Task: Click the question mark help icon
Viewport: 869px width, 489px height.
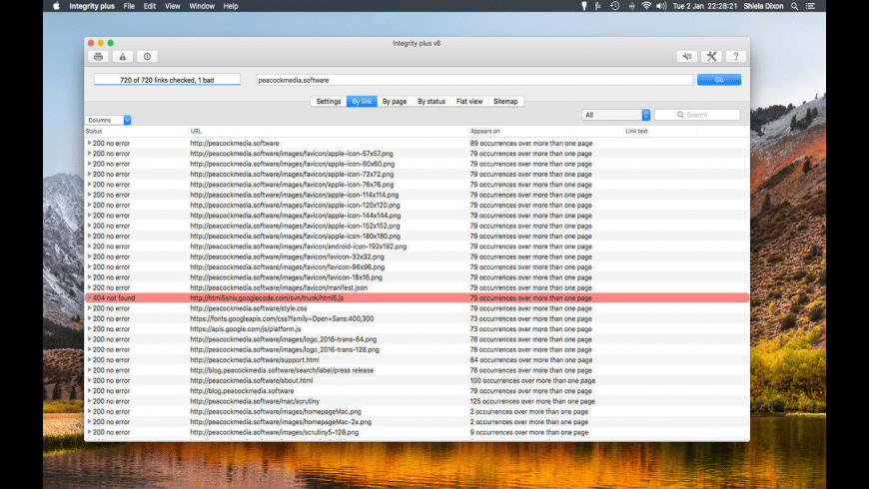Action: point(735,57)
